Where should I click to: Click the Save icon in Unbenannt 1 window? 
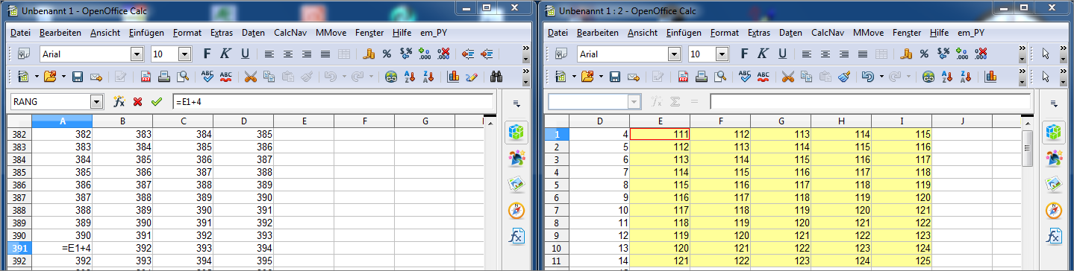point(78,77)
